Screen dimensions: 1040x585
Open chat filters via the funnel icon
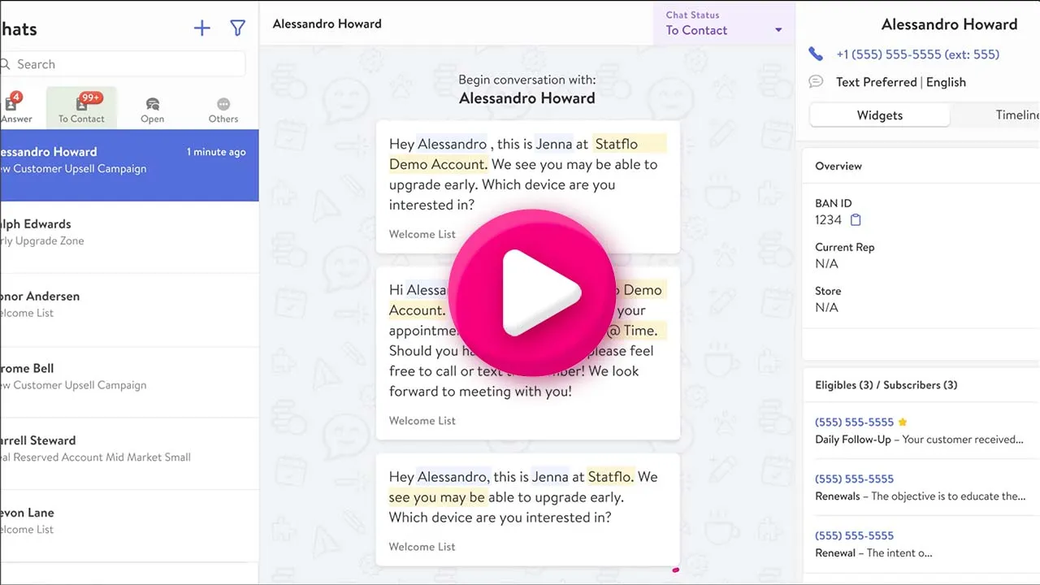237,28
